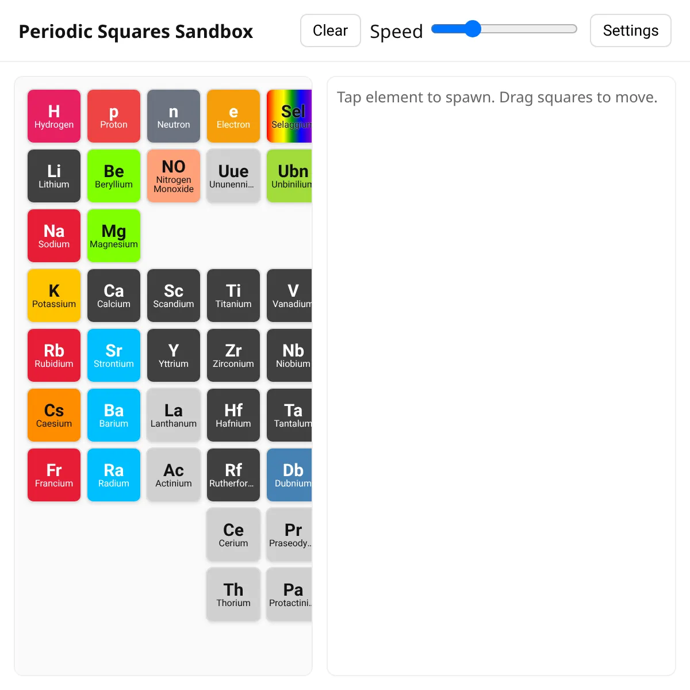Screen dimensions: 690x690
Task: Click the yellow Potassium tile
Action: point(54,296)
